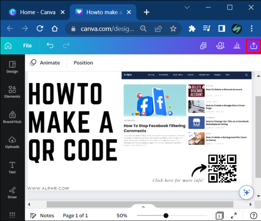Open the insights bar chart icon

237,46
